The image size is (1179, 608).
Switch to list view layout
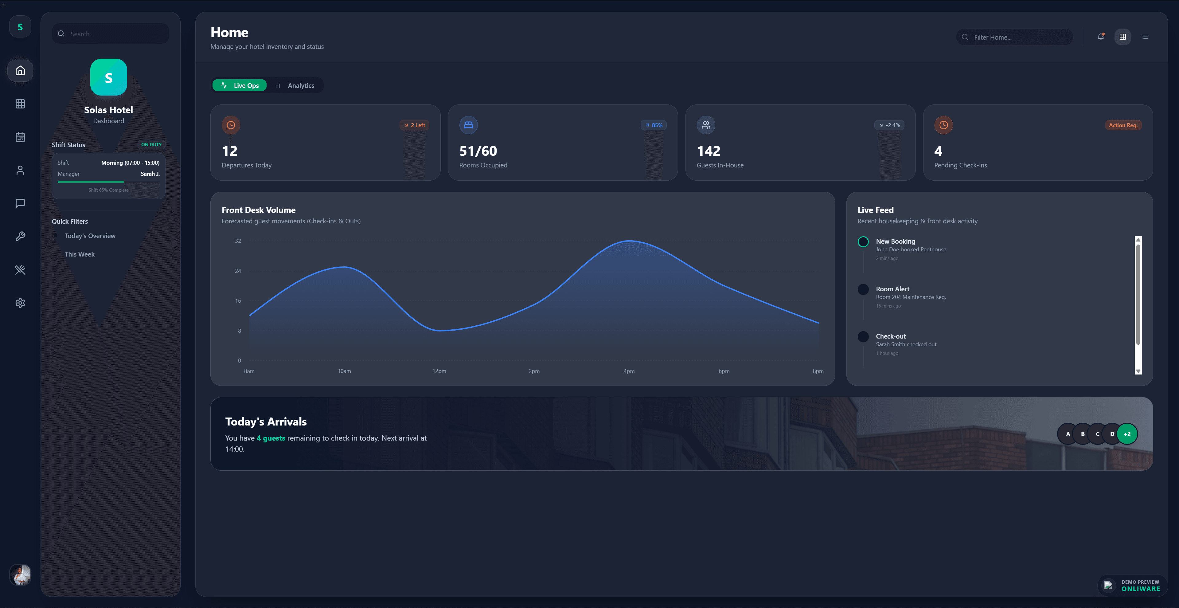1145,37
